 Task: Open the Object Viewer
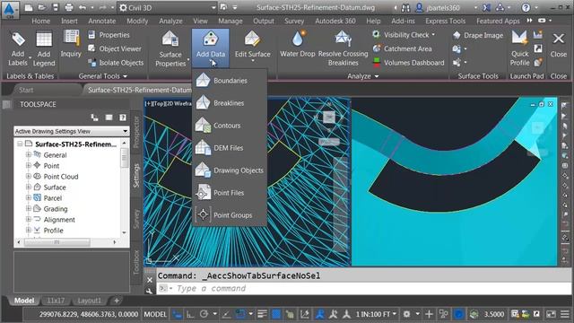115,48
